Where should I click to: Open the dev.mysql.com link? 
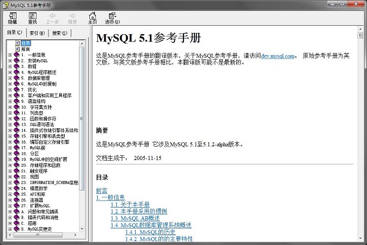click(x=278, y=56)
